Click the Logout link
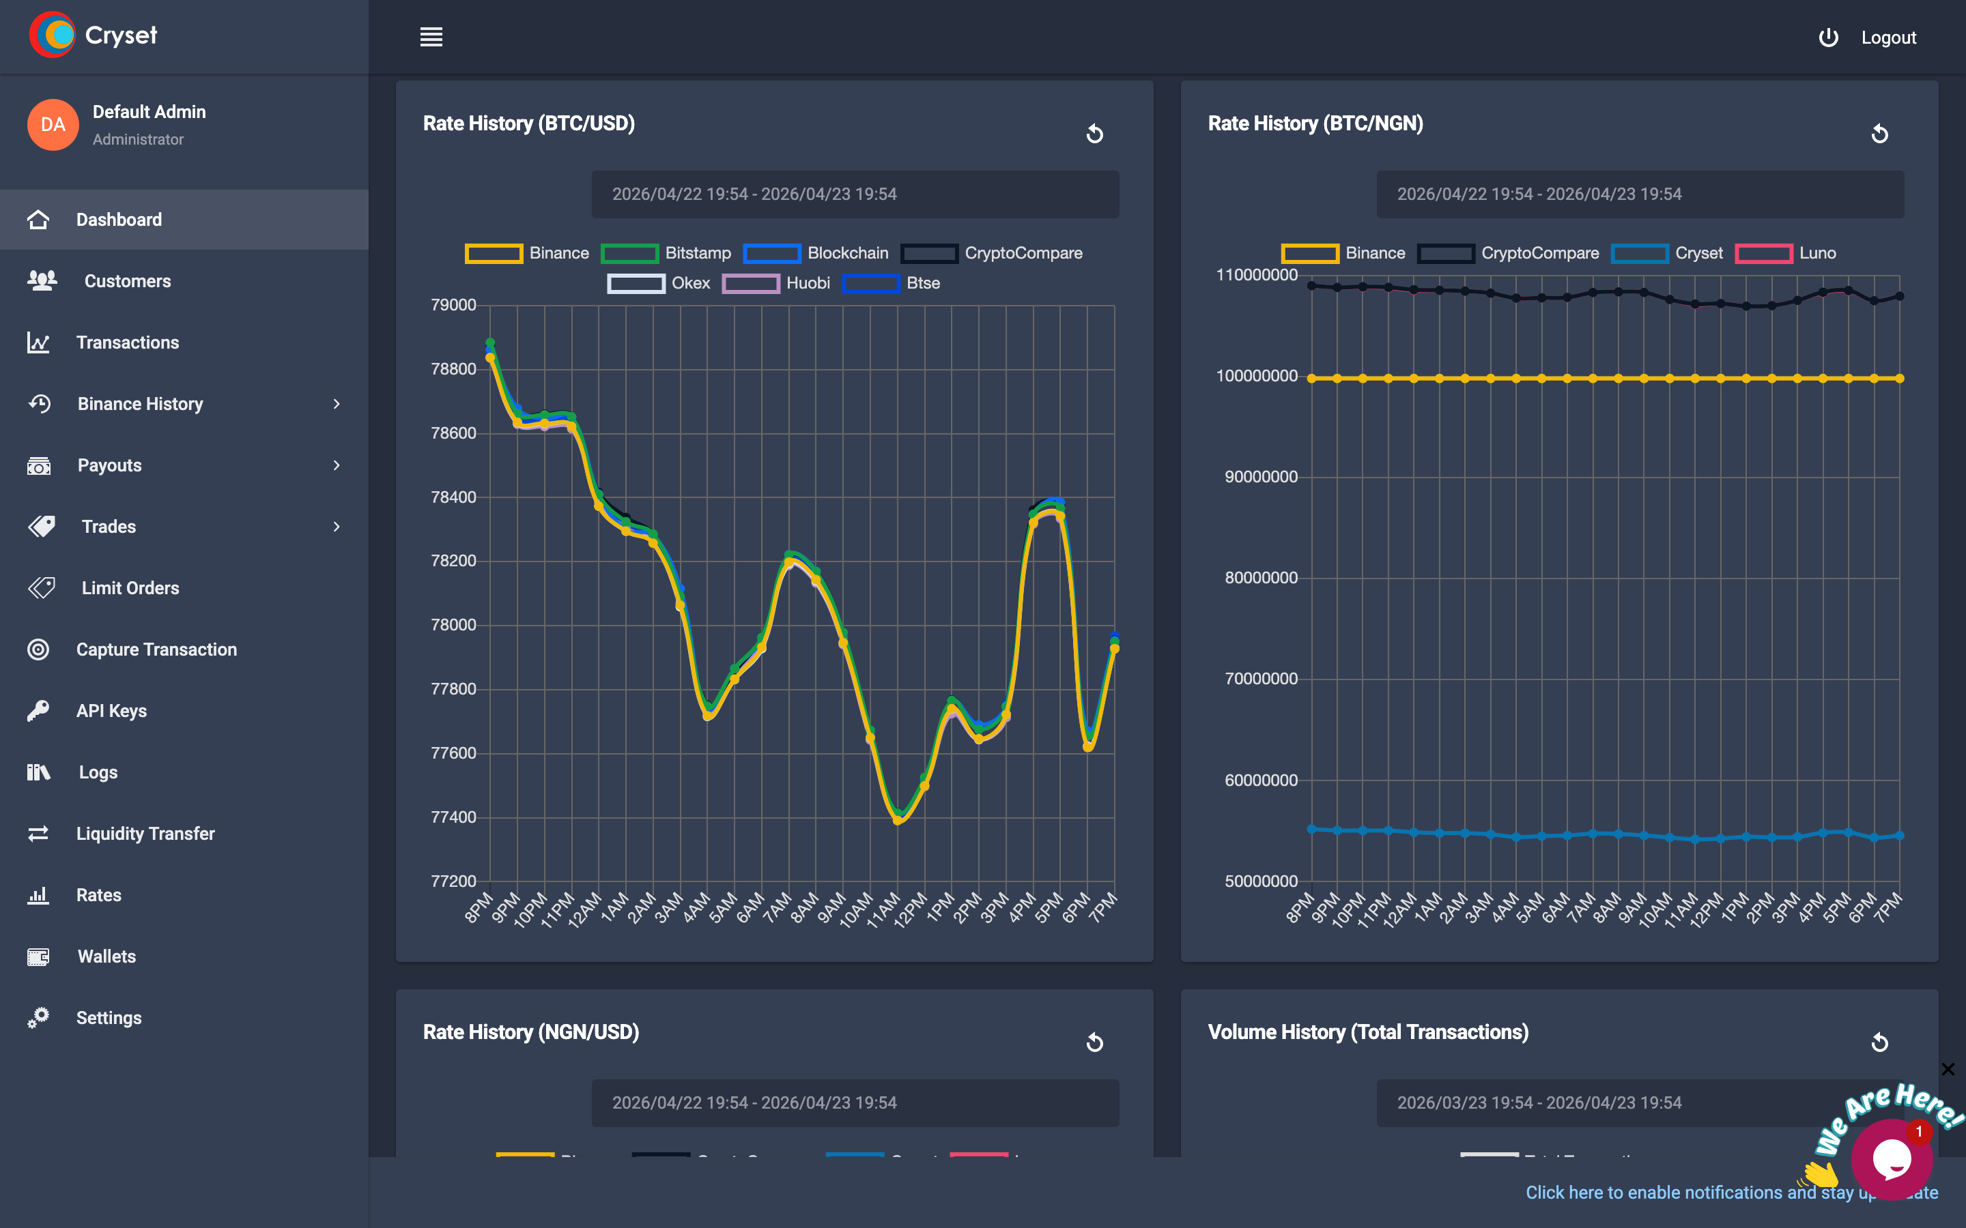Screen dimensions: 1966x1228 (1888, 38)
